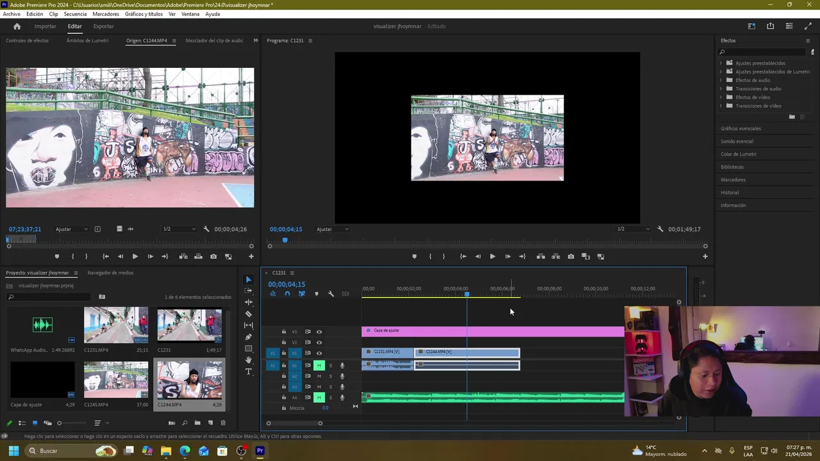Open Color de Lumetri panel
This screenshot has width=820, height=461.
738,154
